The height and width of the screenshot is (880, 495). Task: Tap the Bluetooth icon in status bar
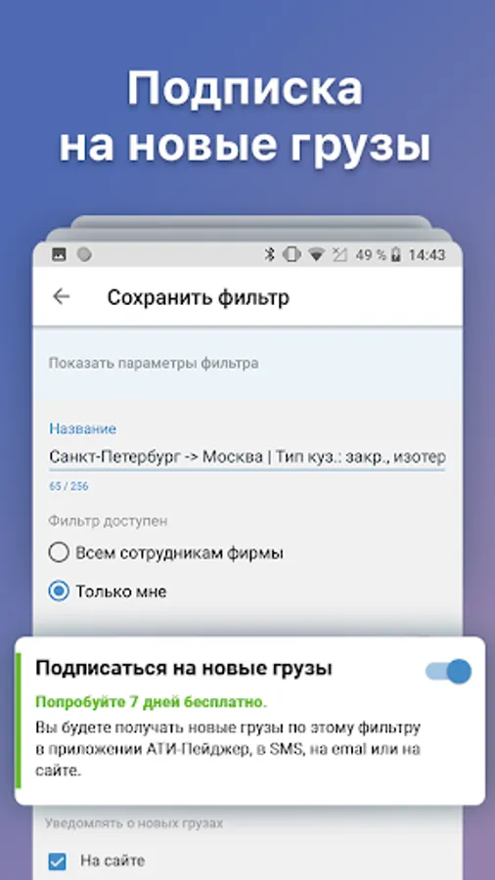pos(269,255)
